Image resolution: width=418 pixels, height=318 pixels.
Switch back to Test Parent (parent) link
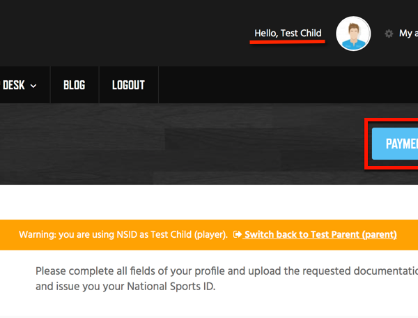click(x=320, y=235)
